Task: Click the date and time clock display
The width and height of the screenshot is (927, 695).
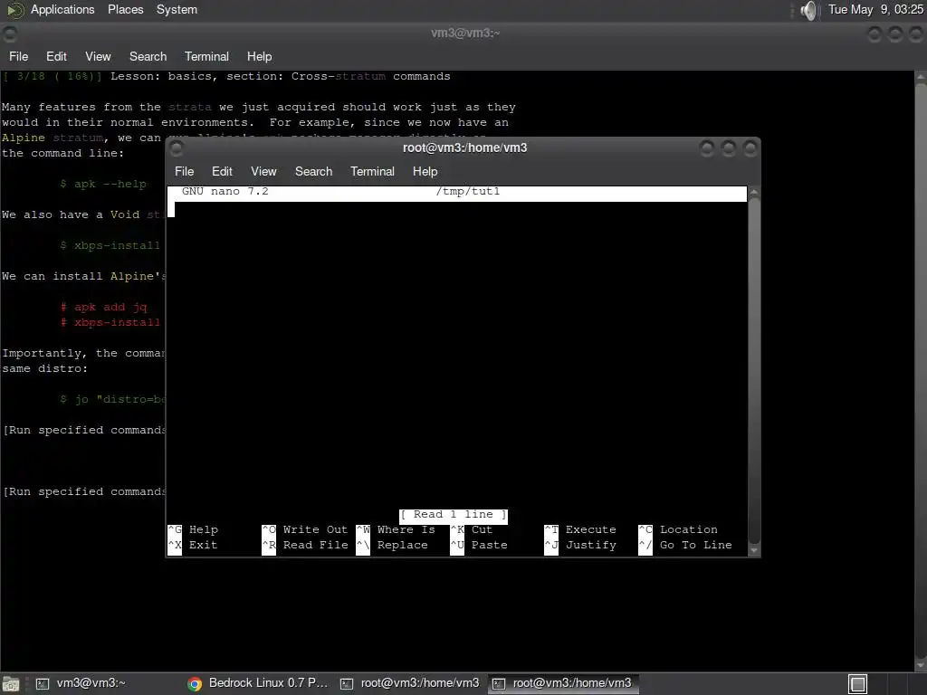Action: coord(875,9)
